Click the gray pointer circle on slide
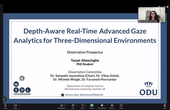 pos(22,78)
